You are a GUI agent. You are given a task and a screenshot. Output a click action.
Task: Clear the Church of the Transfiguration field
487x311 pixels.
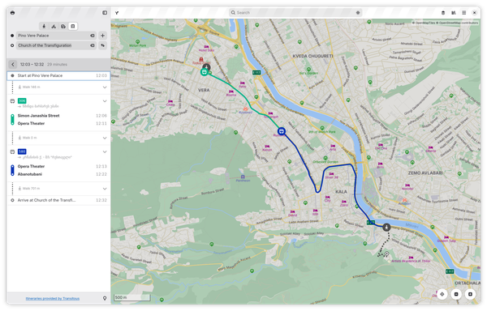pyautogui.click(x=93, y=45)
